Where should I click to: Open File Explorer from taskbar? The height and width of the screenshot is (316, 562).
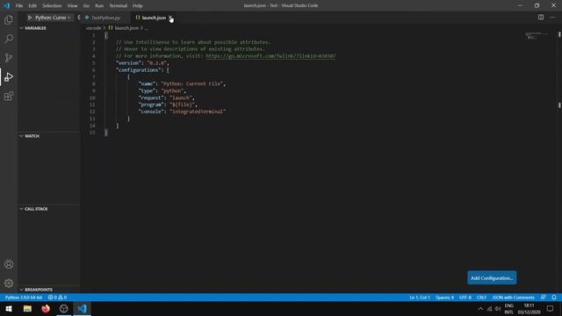tap(27, 309)
